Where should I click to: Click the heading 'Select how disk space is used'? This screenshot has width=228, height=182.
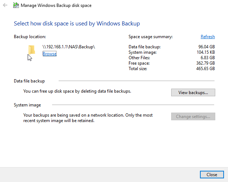click(x=77, y=24)
